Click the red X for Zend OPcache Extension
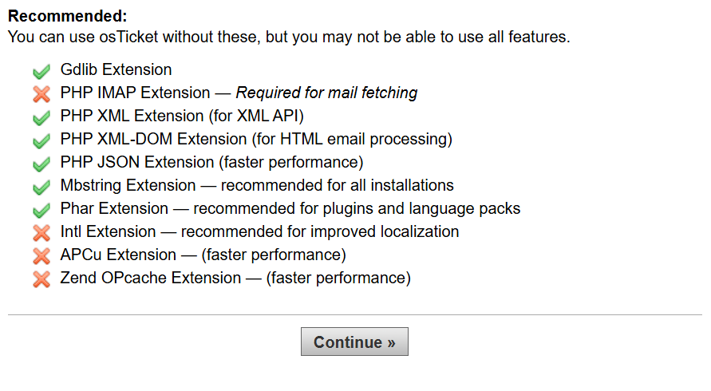The height and width of the screenshot is (391, 711). (41, 279)
